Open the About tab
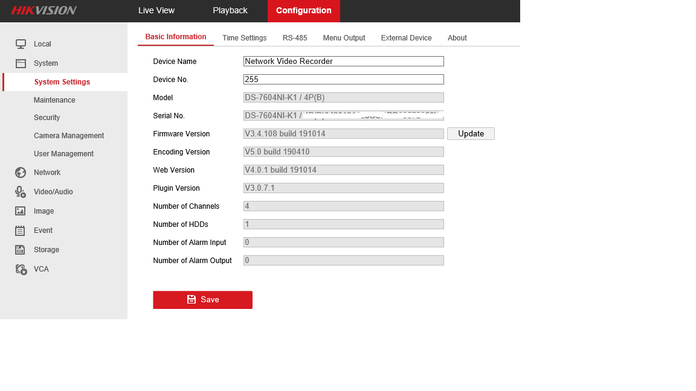Image resolution: width=696 pixels, height=391 pixels. coord(457,38)
